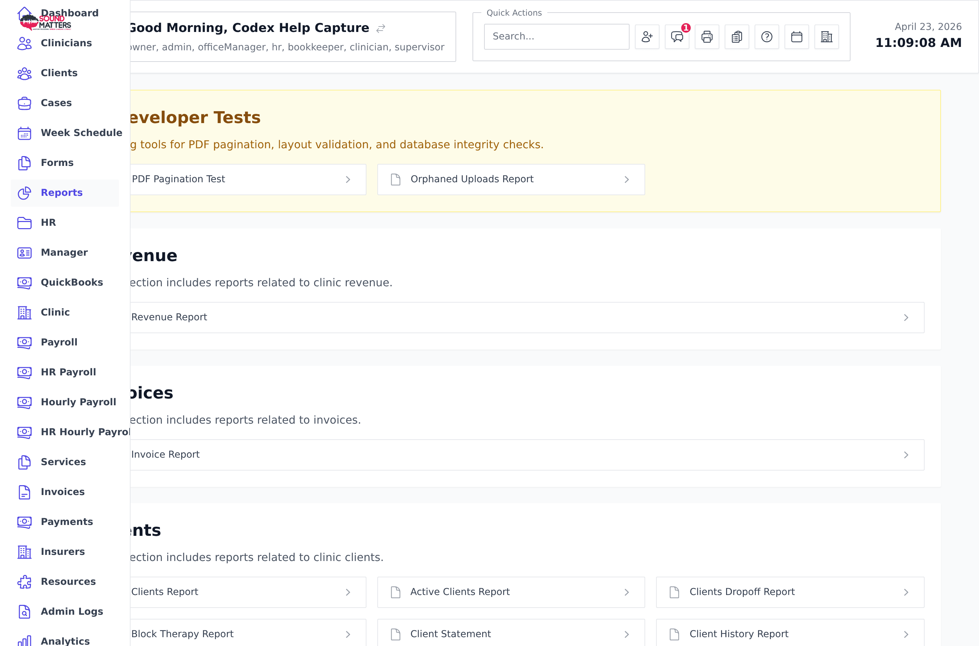This screenshot has width=979, height=646.
Task: Click the Clients group icon in the sidebar
Action: [x=24, y=73]
